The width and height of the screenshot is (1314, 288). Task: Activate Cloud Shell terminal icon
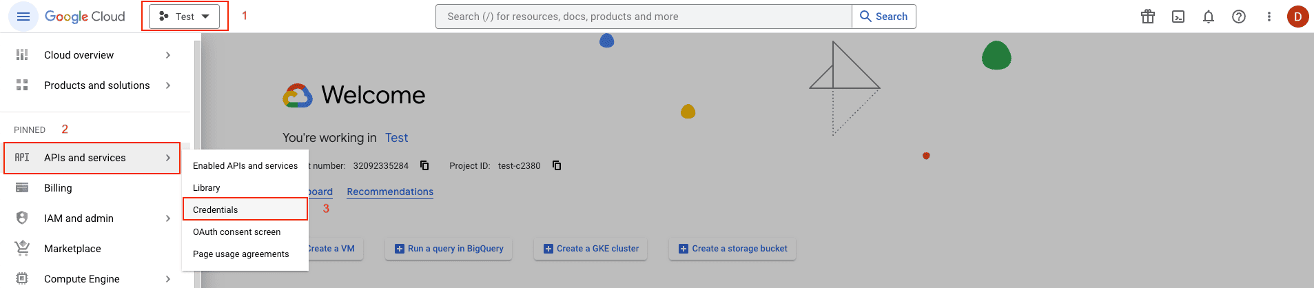point(1178,17)
